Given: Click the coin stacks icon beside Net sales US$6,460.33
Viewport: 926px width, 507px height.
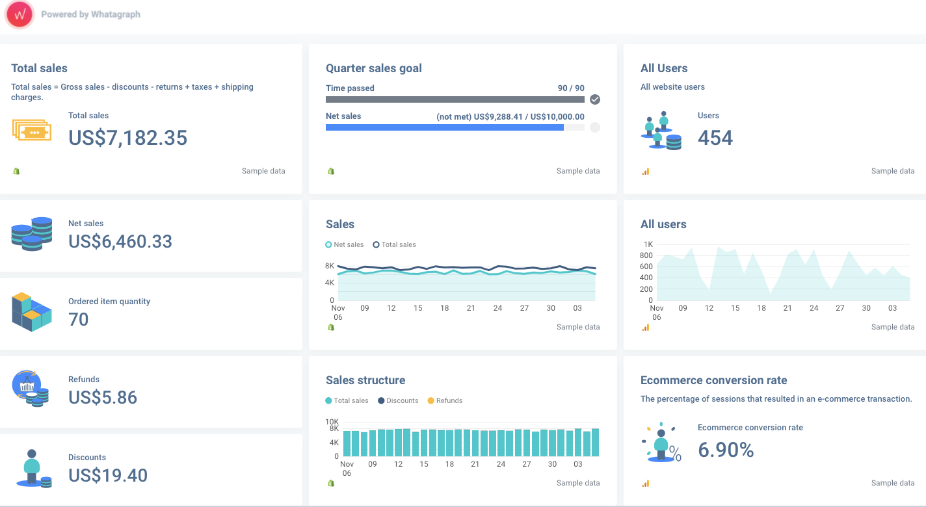Looking at the screenshot, I should [x=32, y=234].
